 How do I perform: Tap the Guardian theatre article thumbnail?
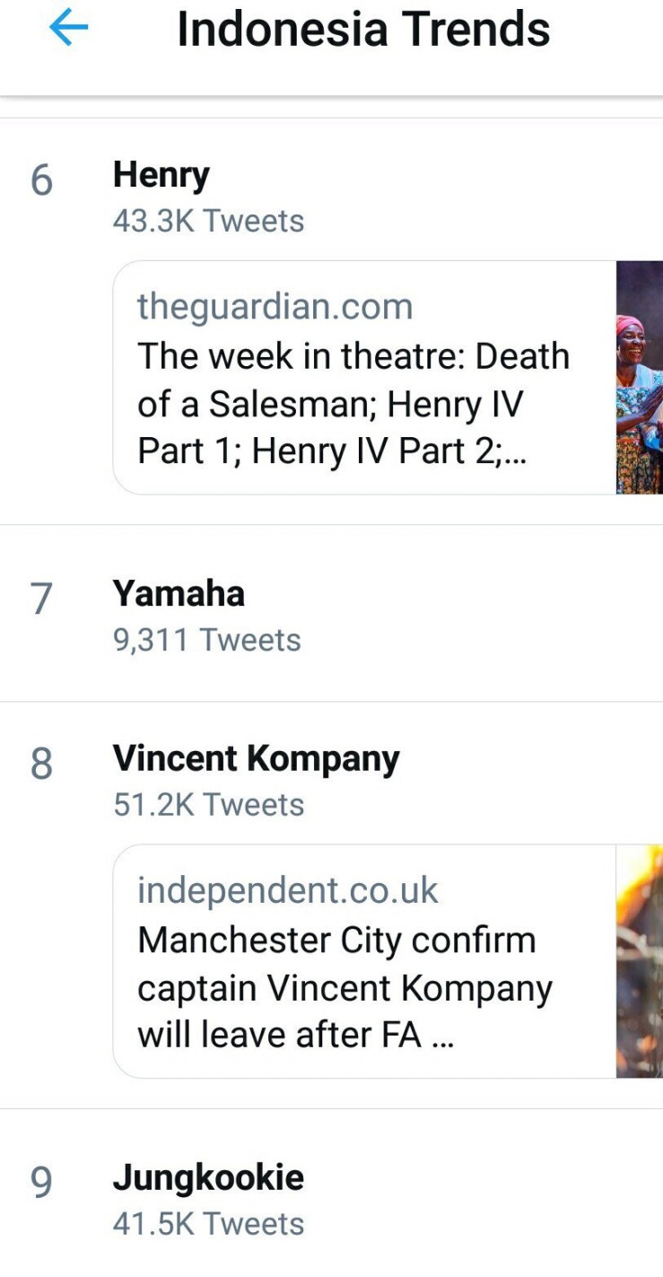pos(639,378)
